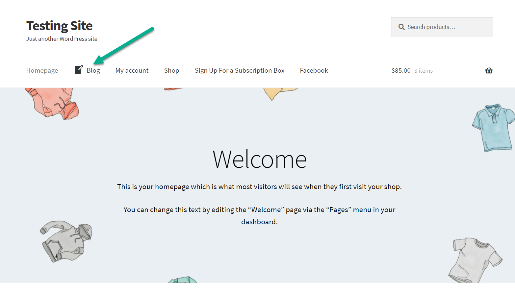Click the magnifying glass search icon

point(401,27)
